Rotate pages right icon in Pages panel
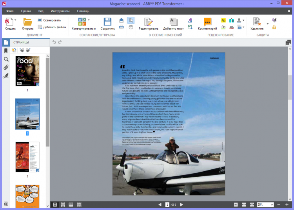 tap(28, 50)
